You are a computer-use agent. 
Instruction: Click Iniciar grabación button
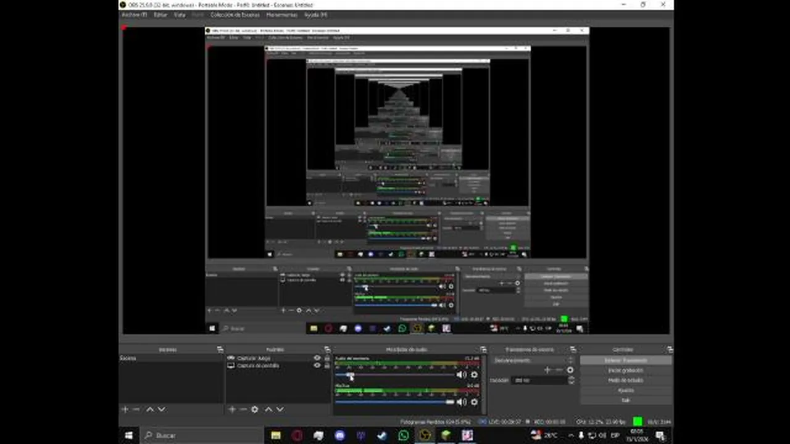[x=625, y=370]
